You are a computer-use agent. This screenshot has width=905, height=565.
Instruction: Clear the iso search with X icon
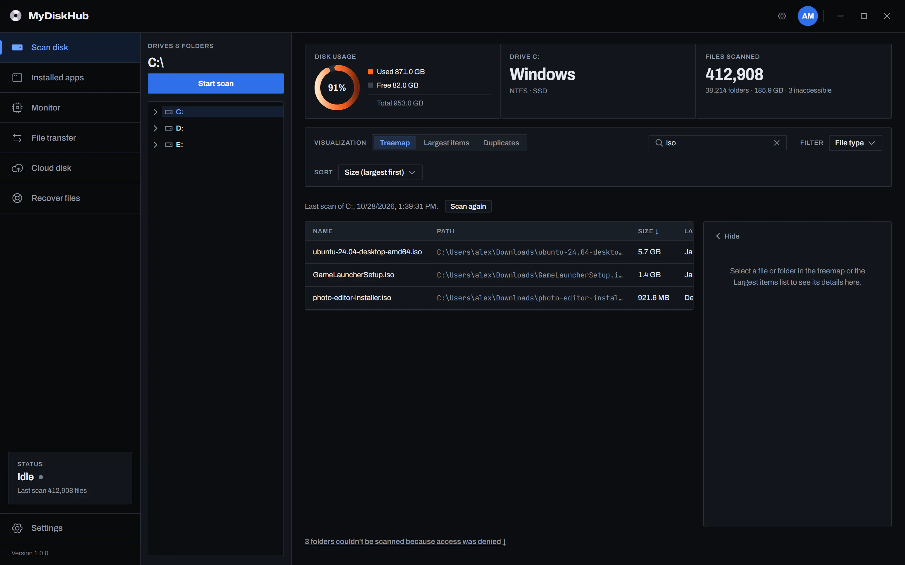(777, 143)
